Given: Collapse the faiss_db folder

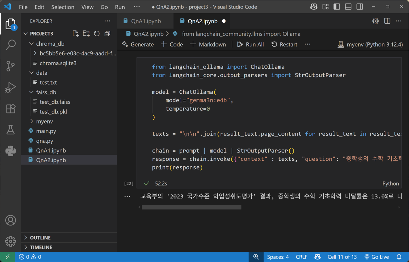Looking at the screenshot, I should (31, 92).
